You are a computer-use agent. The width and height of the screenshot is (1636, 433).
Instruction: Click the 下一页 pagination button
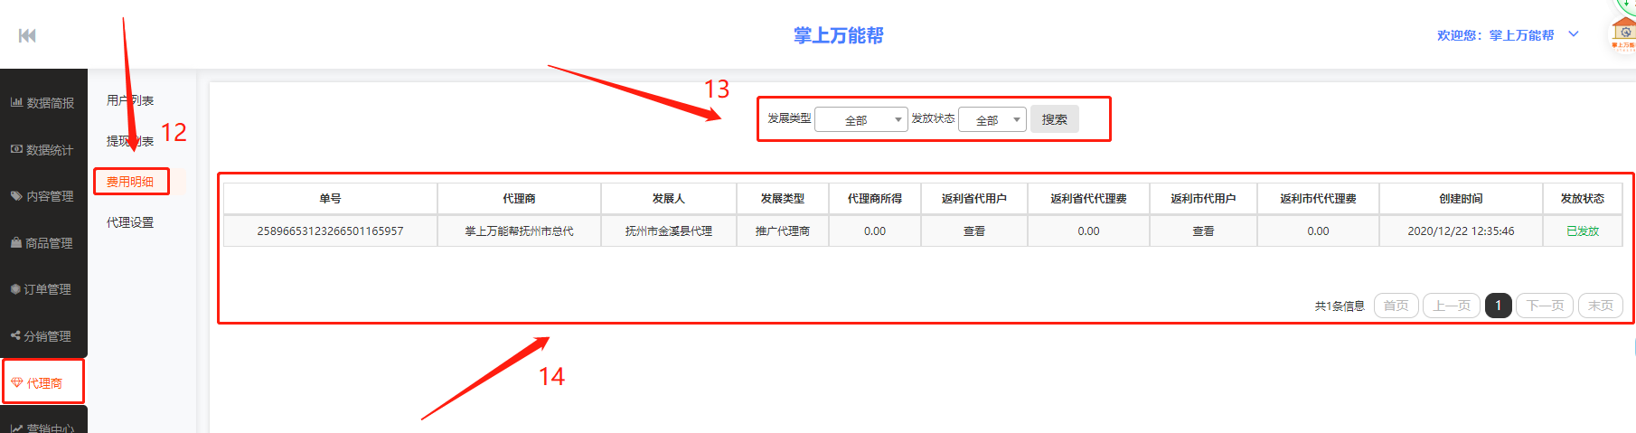(x=1544, y=306)
